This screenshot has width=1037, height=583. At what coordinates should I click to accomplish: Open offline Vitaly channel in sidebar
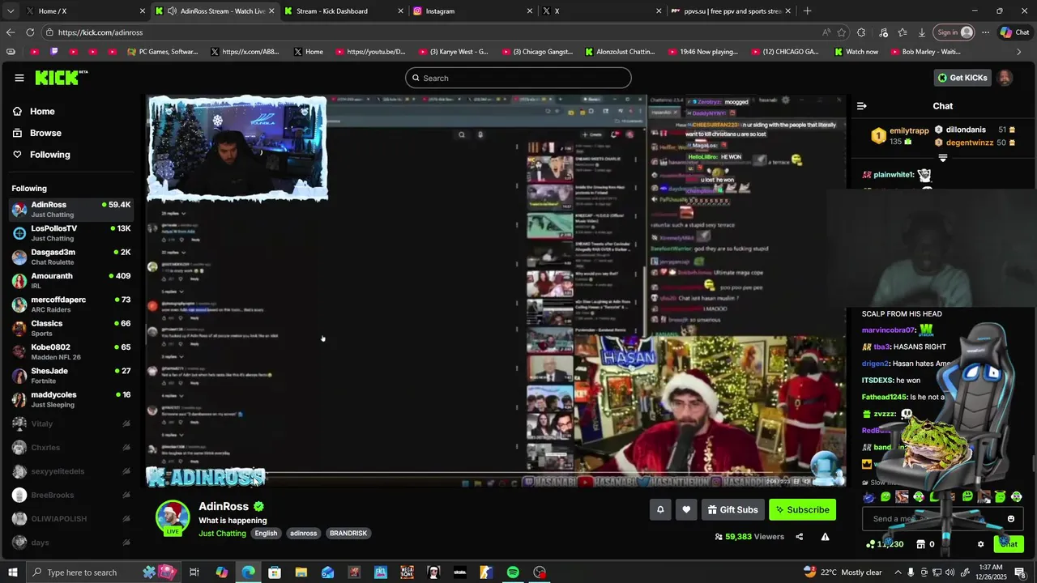(x=71, y=423)
